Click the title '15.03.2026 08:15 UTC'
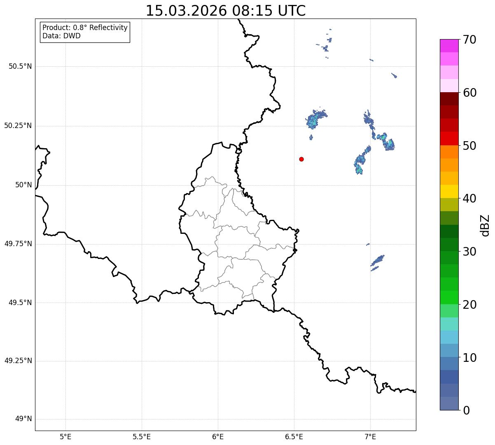 tap(226, 11)
